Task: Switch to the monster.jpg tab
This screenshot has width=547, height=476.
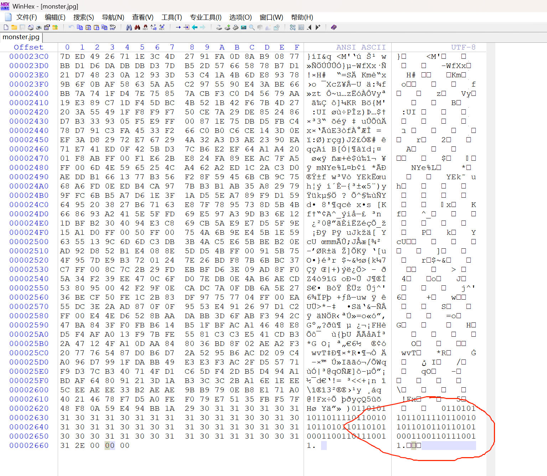Action: point(21,37)
